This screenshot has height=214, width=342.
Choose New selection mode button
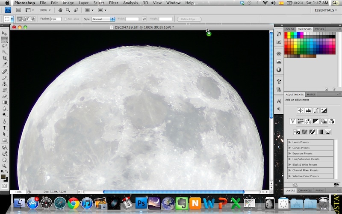[19, 19]
